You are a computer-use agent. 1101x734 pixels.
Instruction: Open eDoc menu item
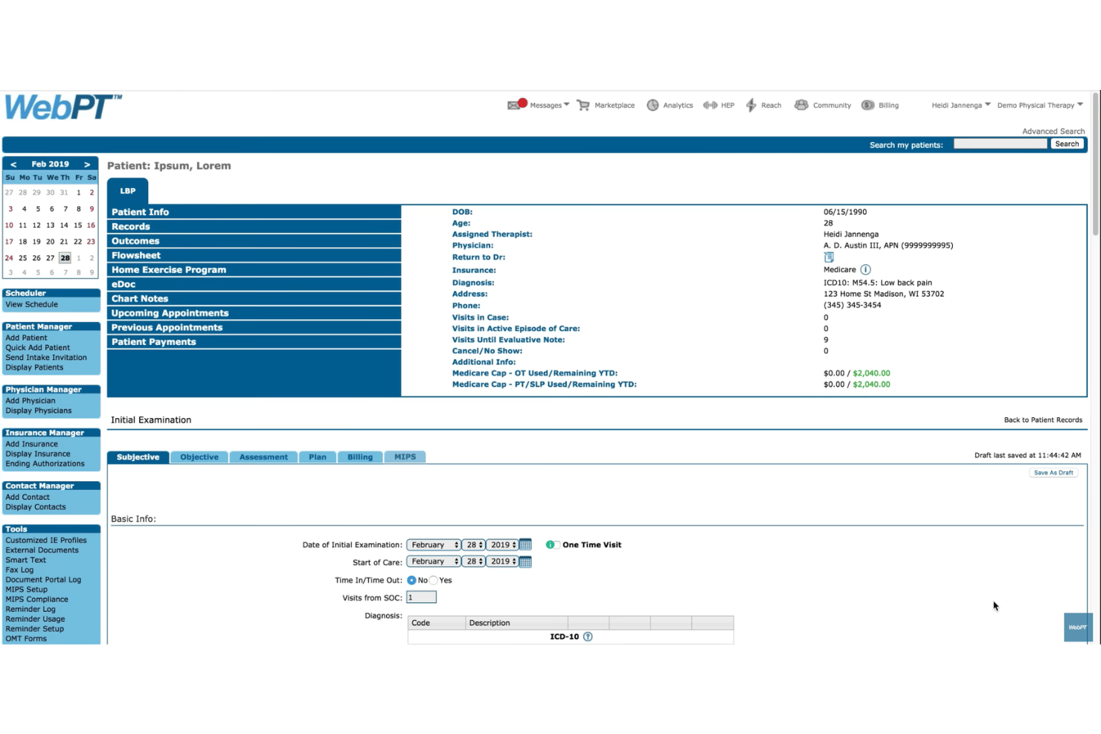(x=254, y=284)
